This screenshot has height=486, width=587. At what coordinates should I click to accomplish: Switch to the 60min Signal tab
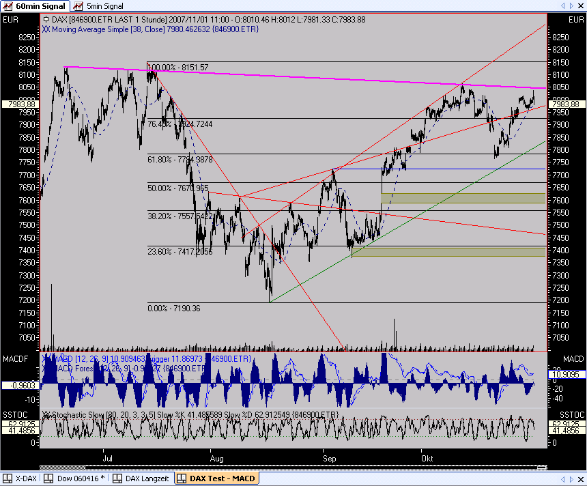tap(35, 6)
